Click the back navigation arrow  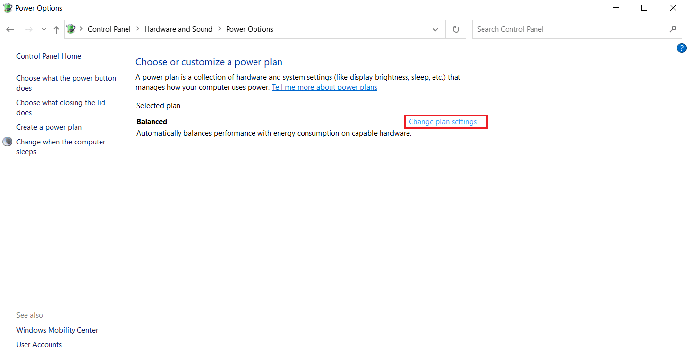(x=10, y=29)
